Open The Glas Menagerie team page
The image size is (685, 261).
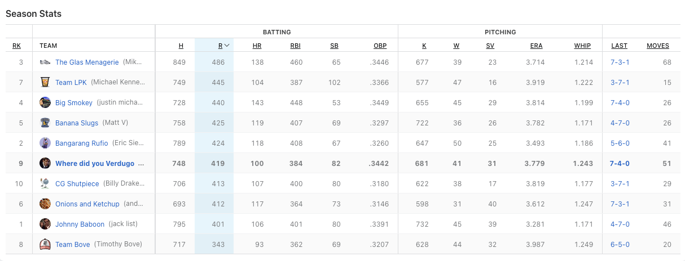coord(87,62)
